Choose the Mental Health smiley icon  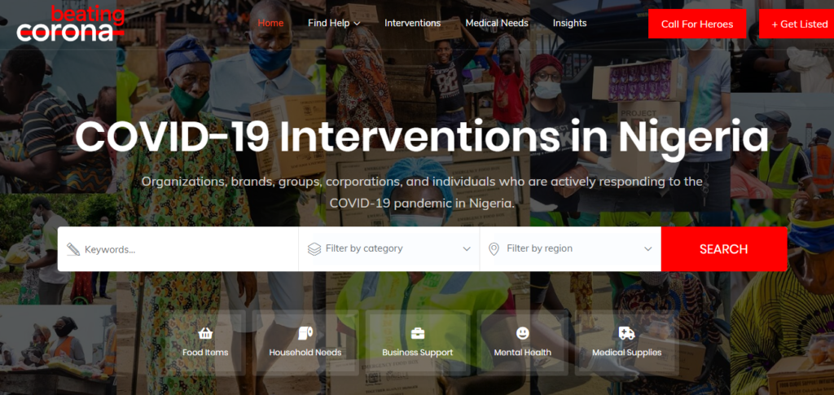point(523,333)
